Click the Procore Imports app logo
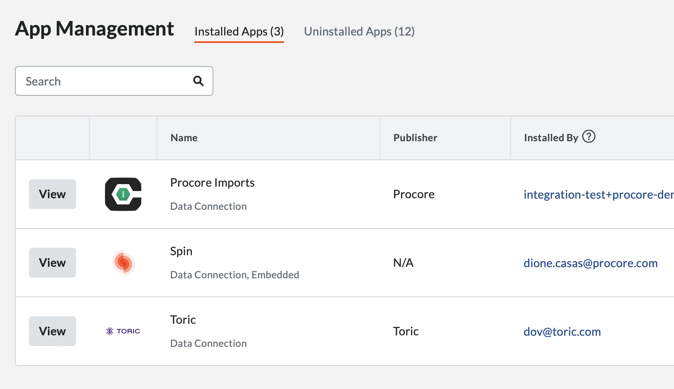Image resolution: width=674 pixels, height=389 pixels. click(123, 194)
